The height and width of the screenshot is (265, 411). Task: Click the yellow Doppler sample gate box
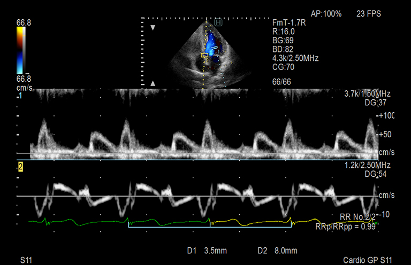click(204, 55)
